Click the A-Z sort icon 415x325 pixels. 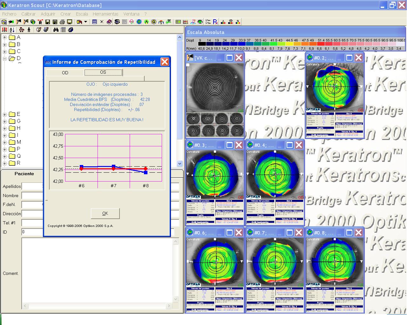(x=12, y=30)
